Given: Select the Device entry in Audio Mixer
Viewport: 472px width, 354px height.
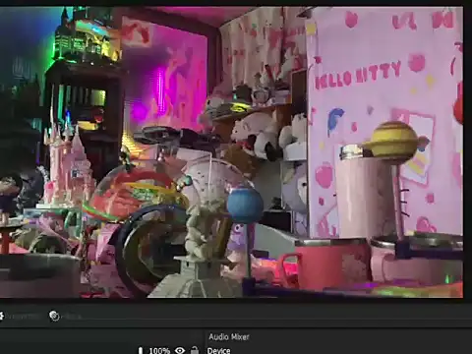Looking at the screenshot, I should coord(218,351).
